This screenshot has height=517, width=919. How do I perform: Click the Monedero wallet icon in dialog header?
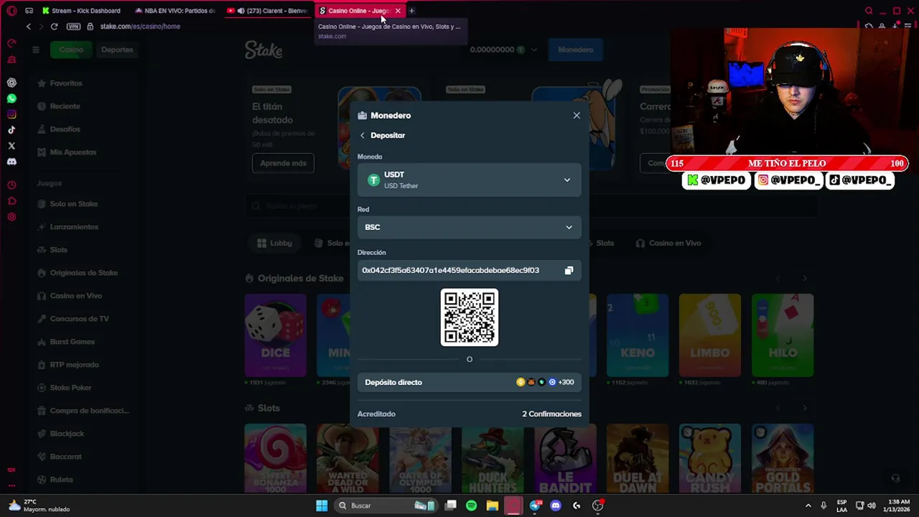point(362,116)
